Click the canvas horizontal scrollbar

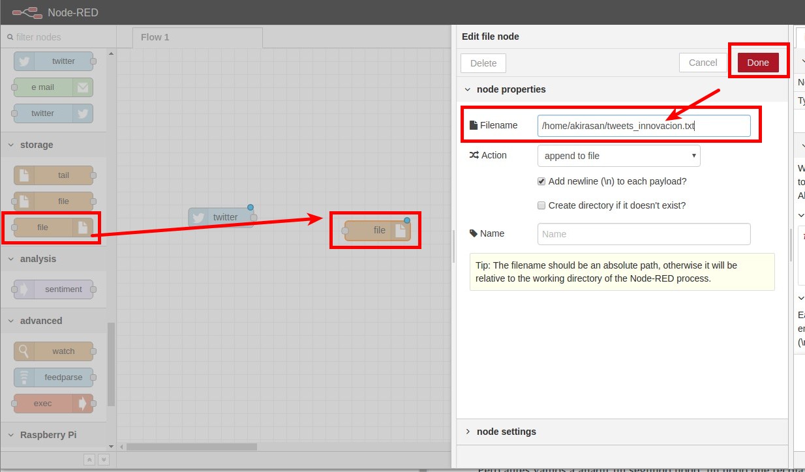coord(192,447)
